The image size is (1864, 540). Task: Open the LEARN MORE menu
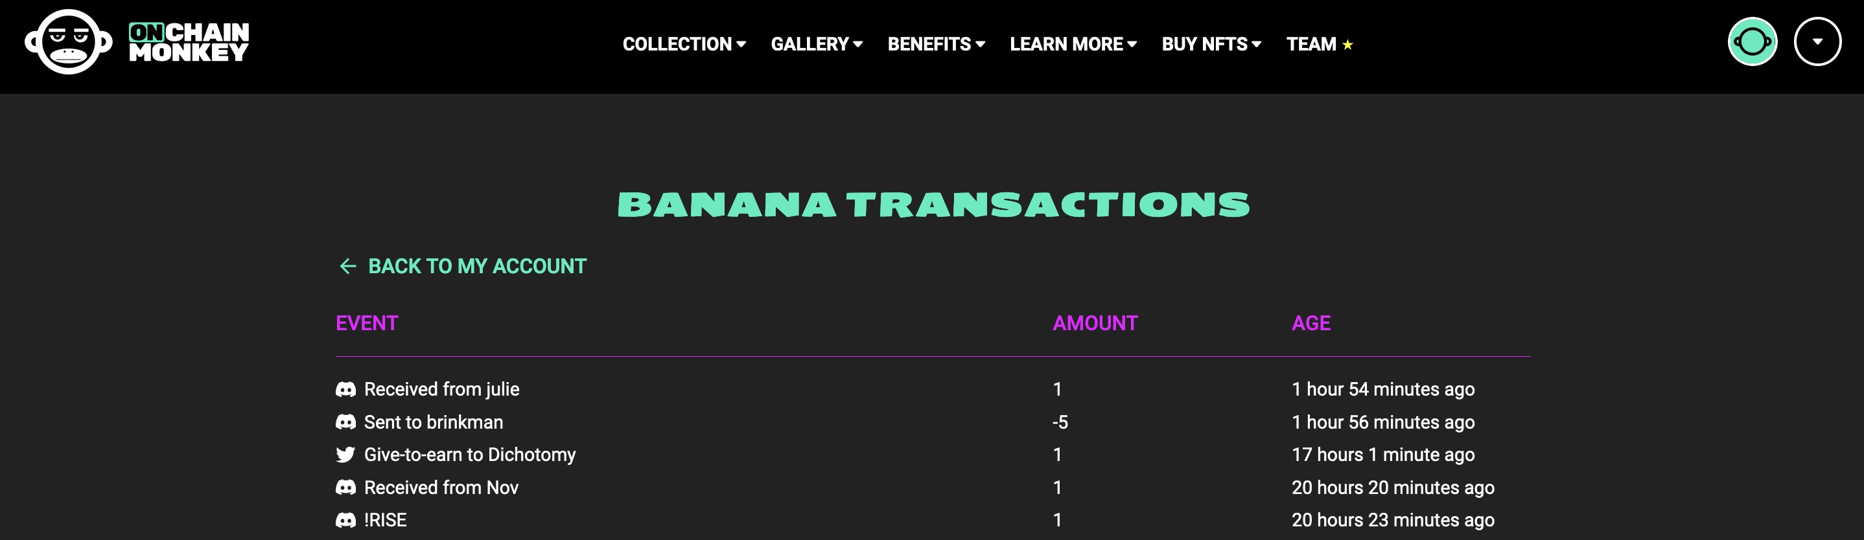(1073, 44)
